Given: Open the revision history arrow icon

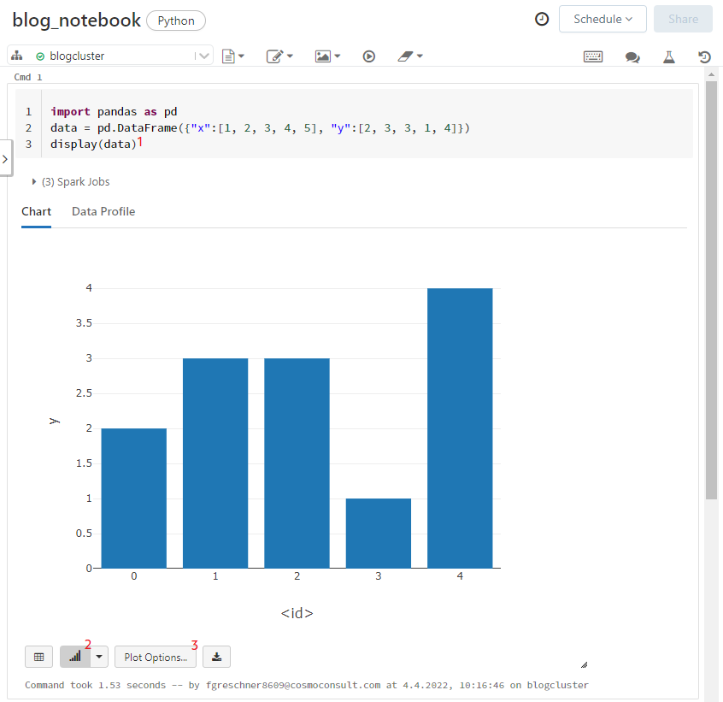Looking at the screenshot, I should coord(704,56).
